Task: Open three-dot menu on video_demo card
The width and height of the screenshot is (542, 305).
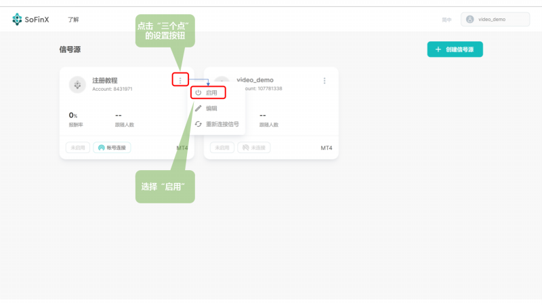Action: point(325,81)
